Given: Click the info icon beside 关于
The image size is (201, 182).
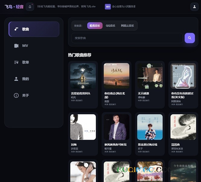Looking at the screenshot, I should click(16, 96).
